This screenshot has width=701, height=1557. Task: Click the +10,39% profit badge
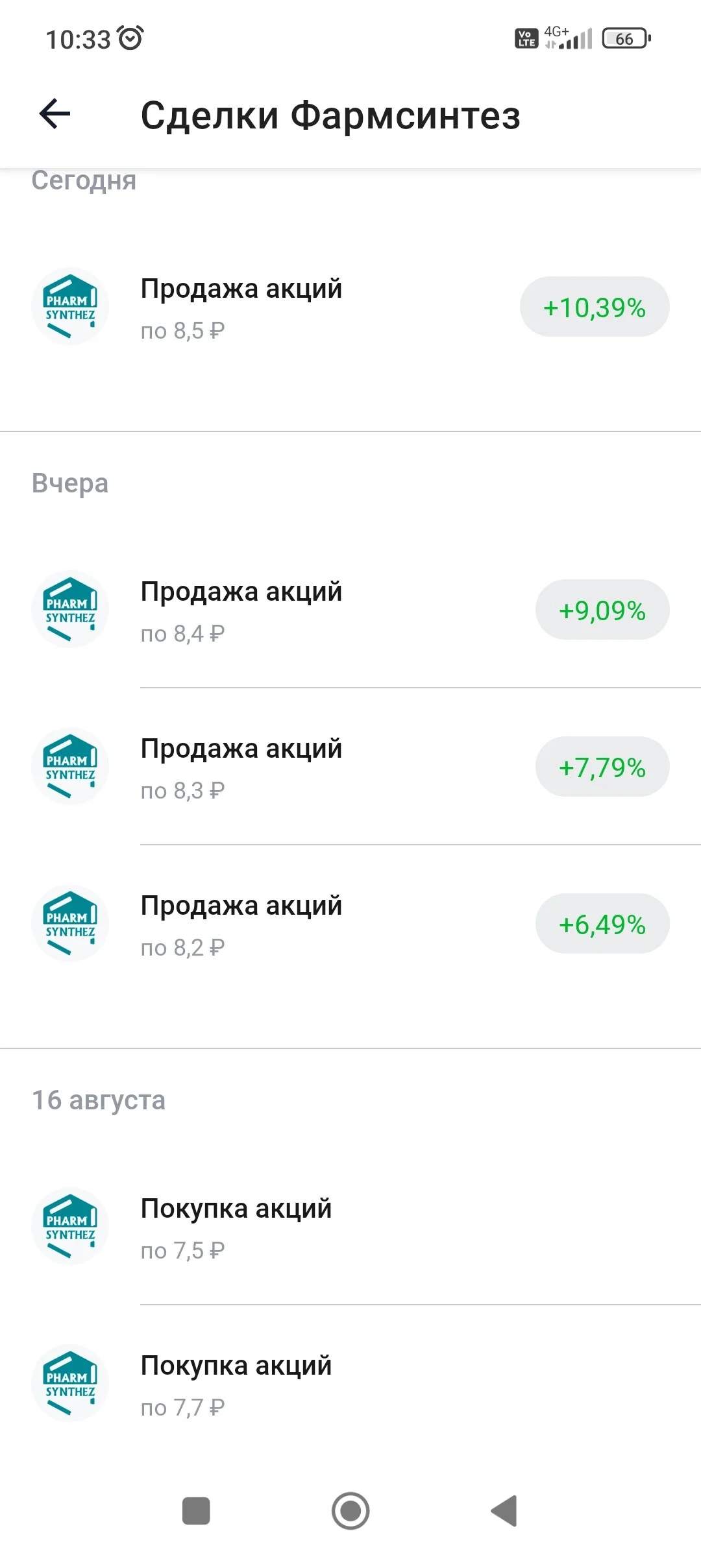(x=595, y=306)
